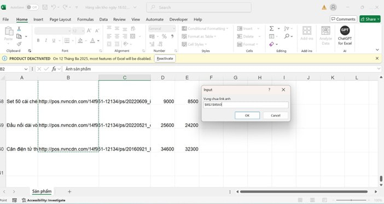384x204 pixels.
Task: Click Accessibility: Investigate in status bar
Action: point(44,200)
